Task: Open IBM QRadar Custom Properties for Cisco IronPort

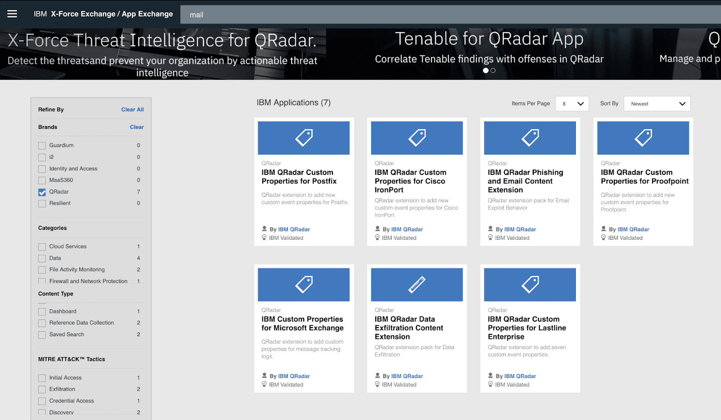Action: (411, 181)
